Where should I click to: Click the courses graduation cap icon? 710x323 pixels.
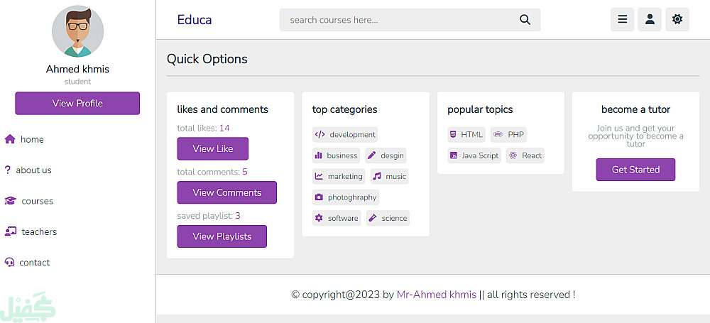pos(10,201)
